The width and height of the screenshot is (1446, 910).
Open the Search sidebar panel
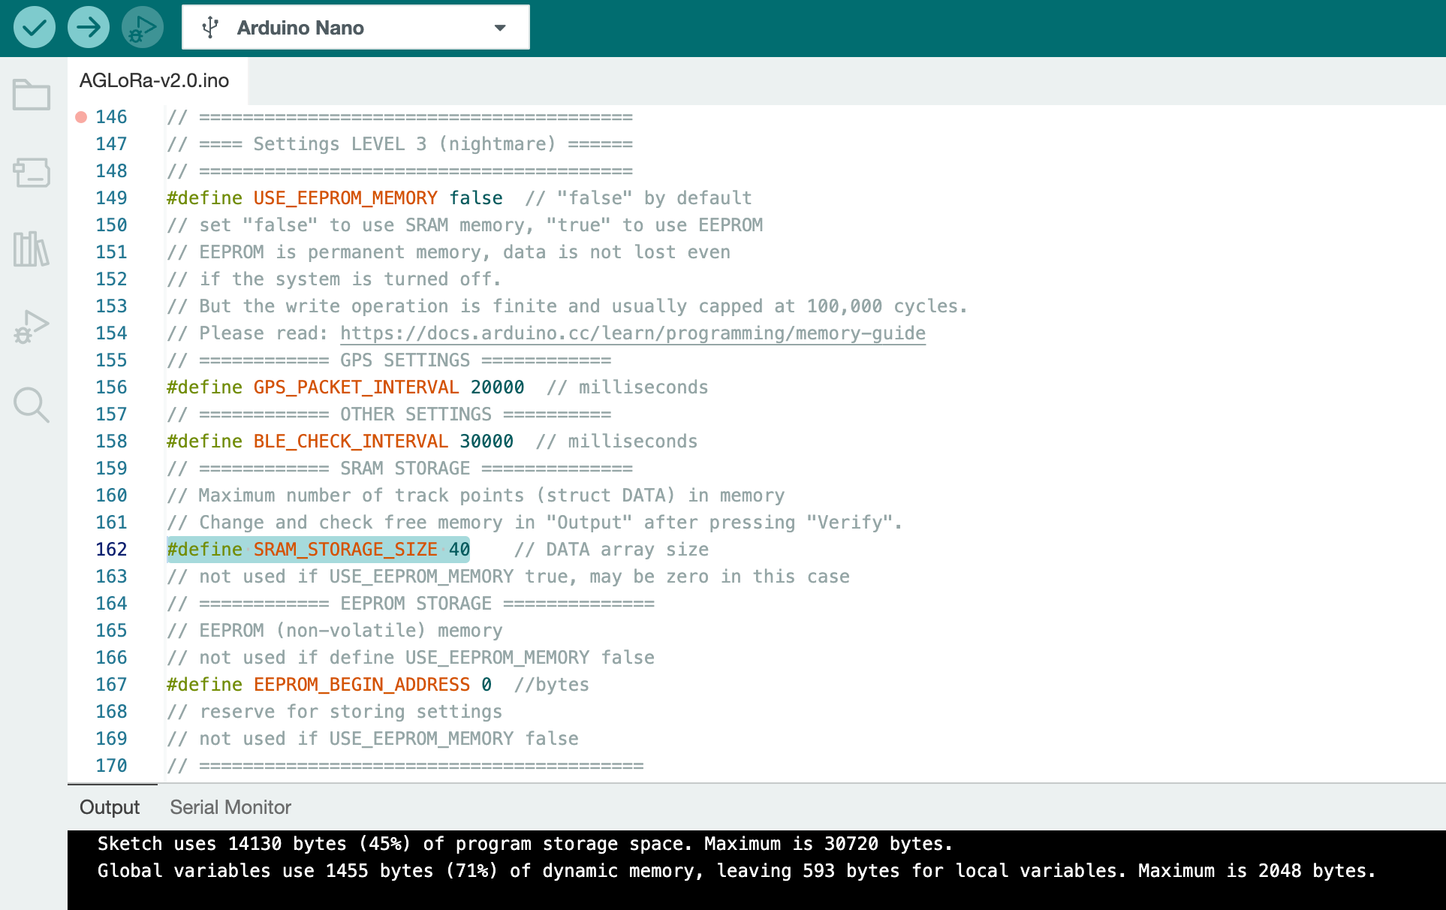point(31,405)
